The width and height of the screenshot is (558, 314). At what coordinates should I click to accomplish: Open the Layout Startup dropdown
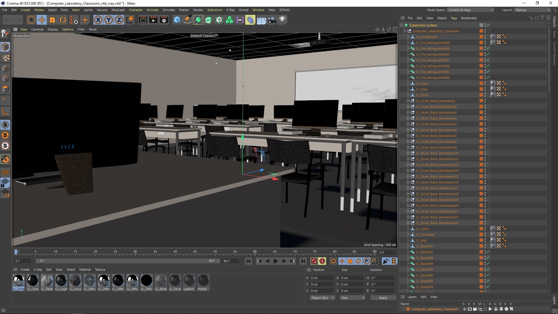pyautogui.click(x=532, y=10)
